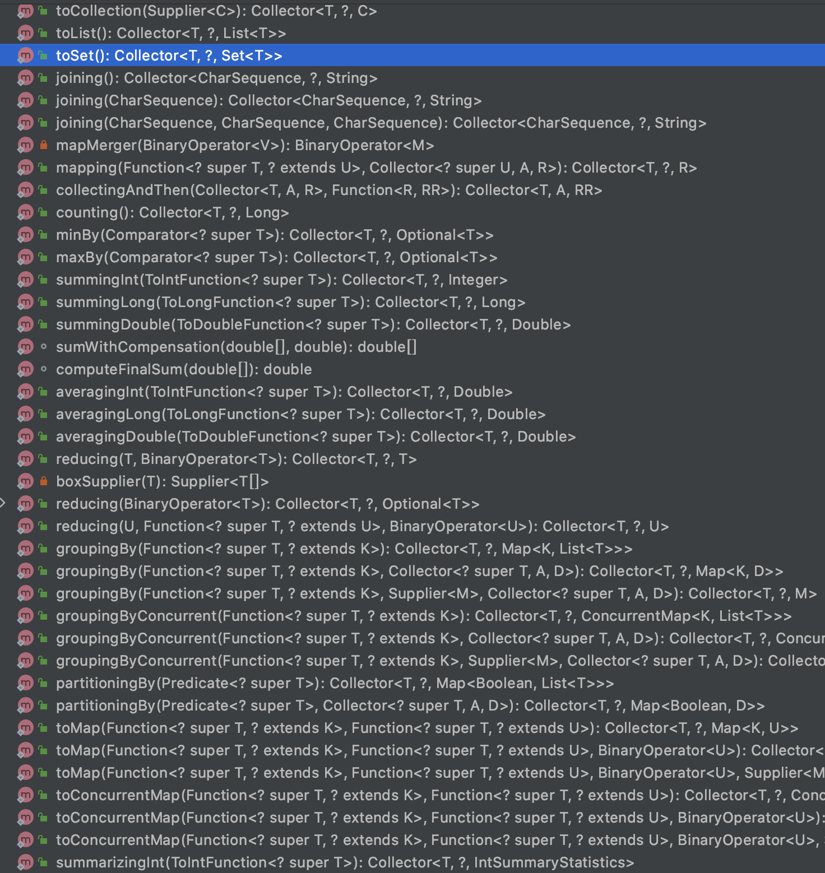Click the method icon beside summingInt
The width and height of the screenshot is (825, 873).
25,280
